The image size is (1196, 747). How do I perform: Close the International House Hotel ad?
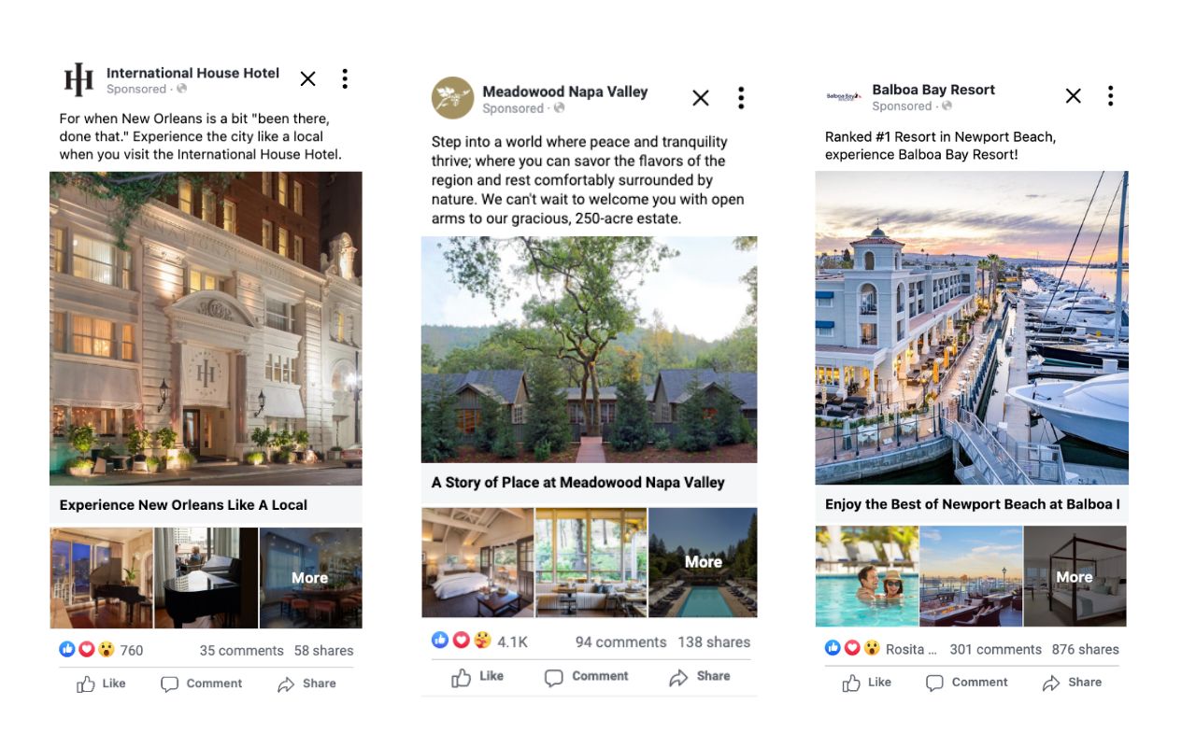tap(307, 79)
